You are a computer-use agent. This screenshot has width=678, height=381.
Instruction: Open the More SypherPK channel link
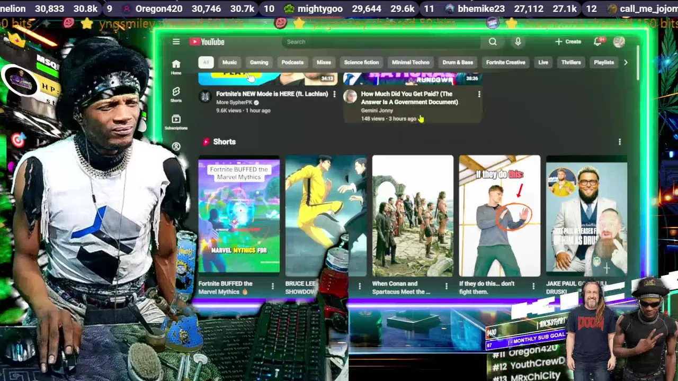234,102
